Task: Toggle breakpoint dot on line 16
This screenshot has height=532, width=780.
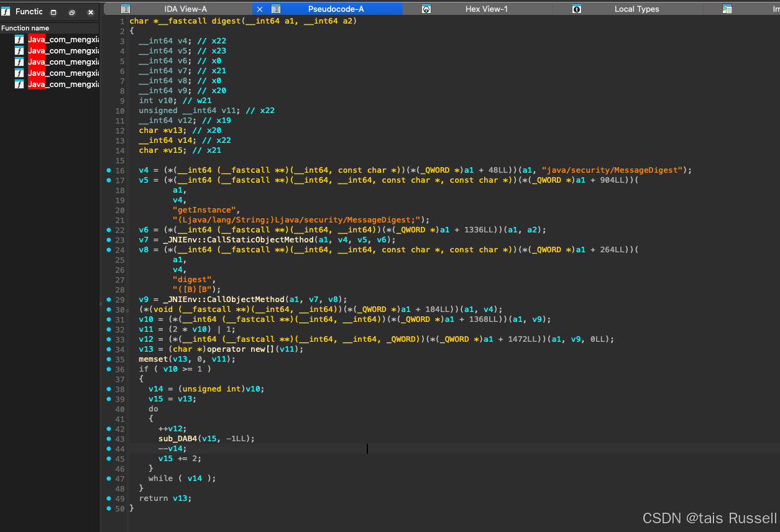Action: [109, 170]
